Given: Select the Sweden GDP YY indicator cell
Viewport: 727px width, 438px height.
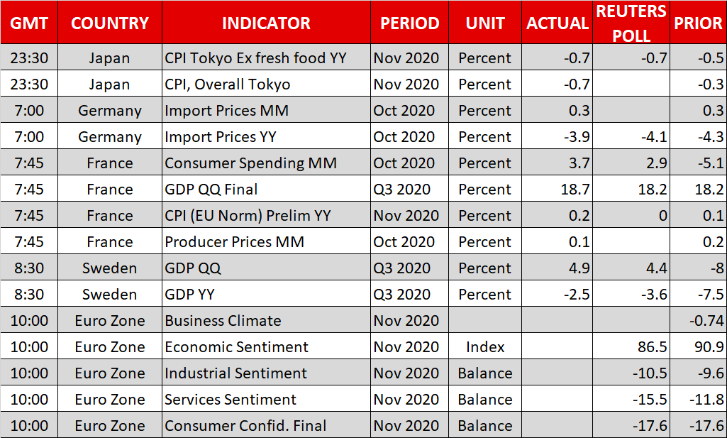Looking at the screenshot, I should [190, 295].
